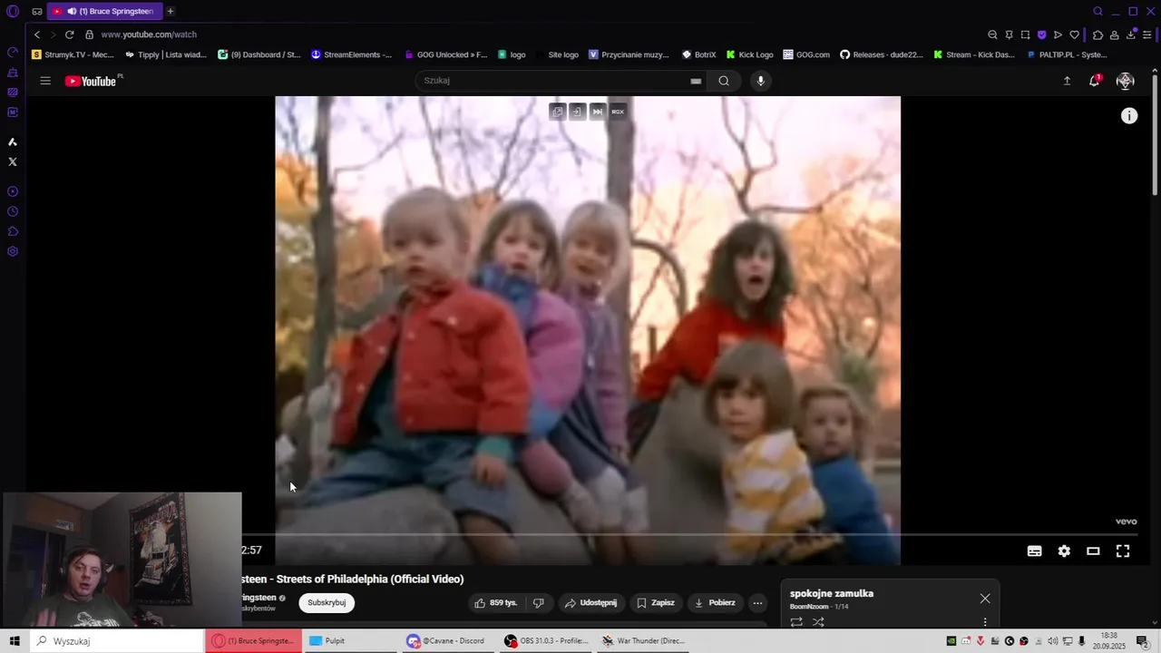Screen dimensions: 1161x653
Task: Save video with Zapisz button
Action: coord(655,602)
